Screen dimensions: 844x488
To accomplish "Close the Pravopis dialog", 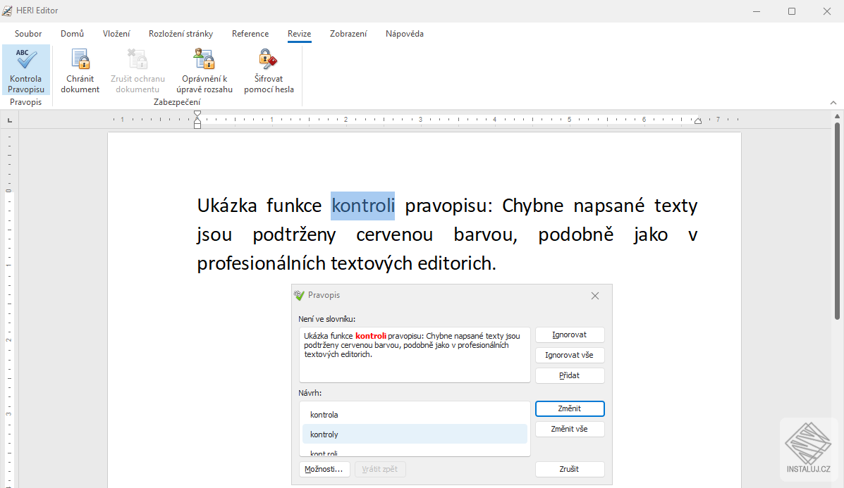I will 595,296.
